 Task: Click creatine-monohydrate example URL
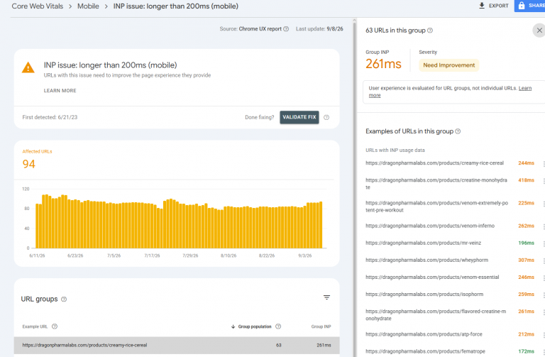point(436,184)
